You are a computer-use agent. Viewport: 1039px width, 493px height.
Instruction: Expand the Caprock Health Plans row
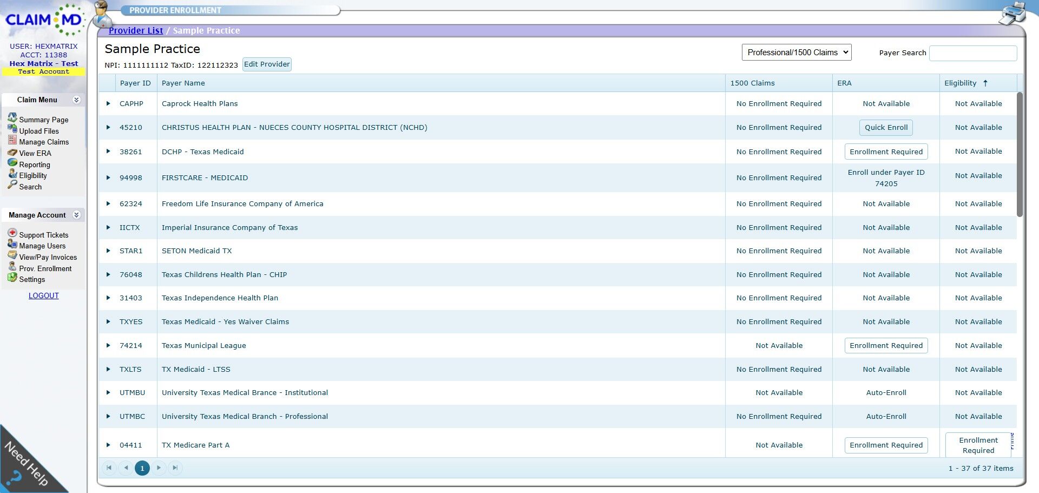(x=108, y=104)
